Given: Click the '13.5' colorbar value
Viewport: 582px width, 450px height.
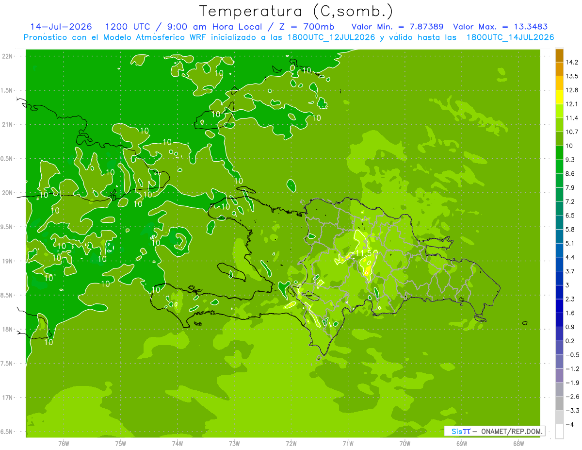Looking at the screenshot, I should 571,76.
